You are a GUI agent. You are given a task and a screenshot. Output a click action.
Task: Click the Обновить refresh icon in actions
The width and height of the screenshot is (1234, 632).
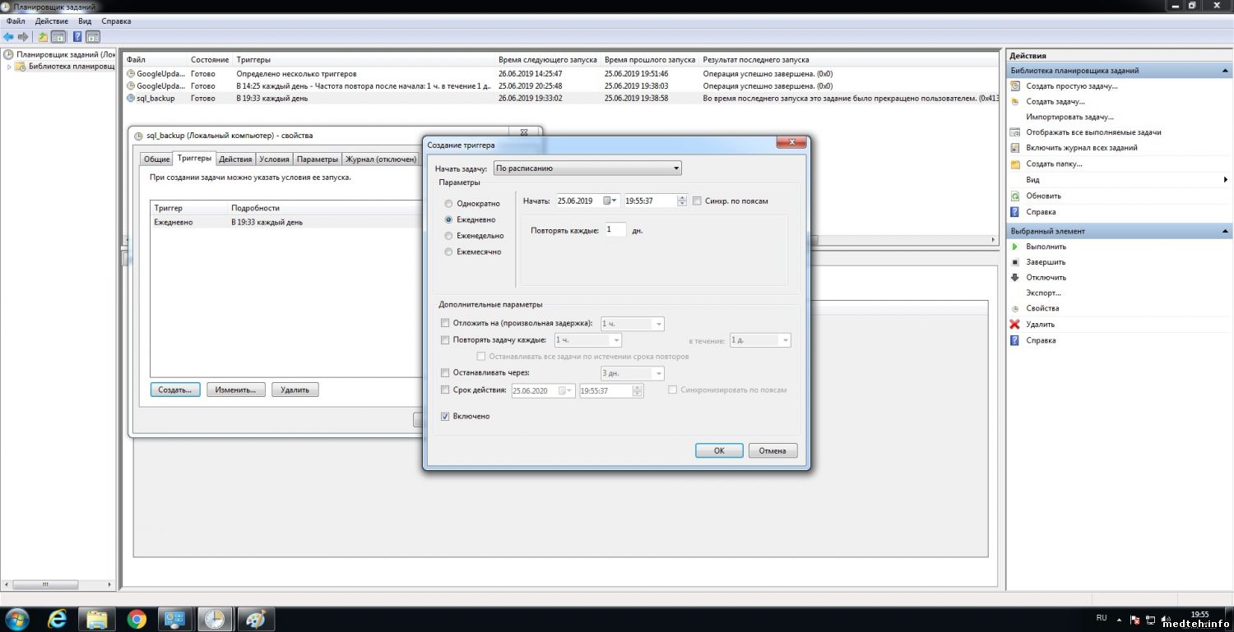click(1015, 196)
